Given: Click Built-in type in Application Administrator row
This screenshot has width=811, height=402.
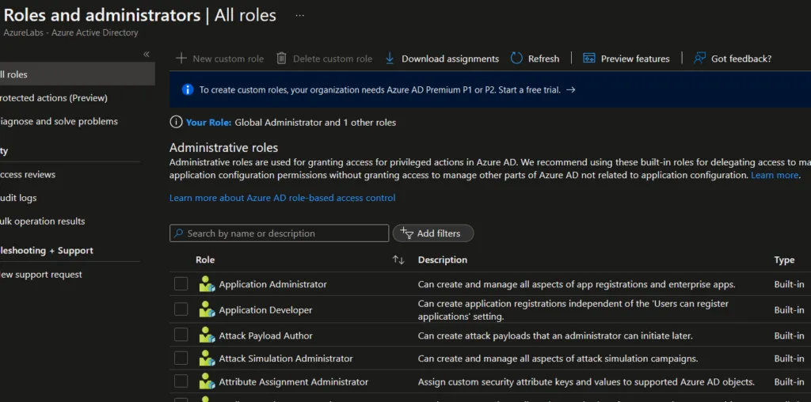Looking at the screenshot, I should click(x=790, y=284).
